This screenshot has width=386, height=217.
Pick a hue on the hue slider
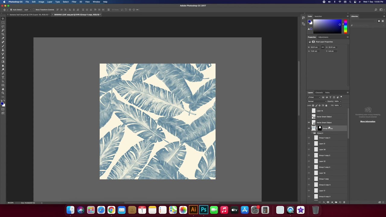coord(345,27)
